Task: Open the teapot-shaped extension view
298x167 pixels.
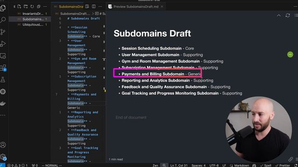Action: (3, 103)
